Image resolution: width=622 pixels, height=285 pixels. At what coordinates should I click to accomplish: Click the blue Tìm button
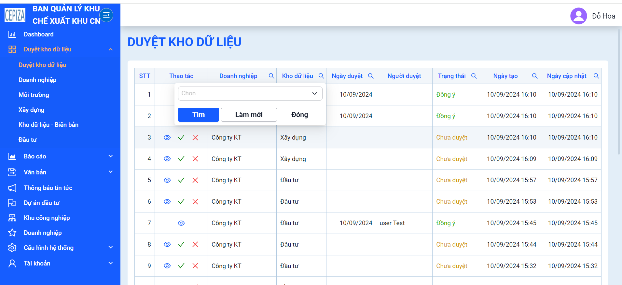click(x=199, y=115)
